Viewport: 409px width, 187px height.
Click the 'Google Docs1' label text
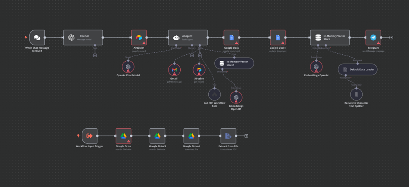tap(278, 48)
